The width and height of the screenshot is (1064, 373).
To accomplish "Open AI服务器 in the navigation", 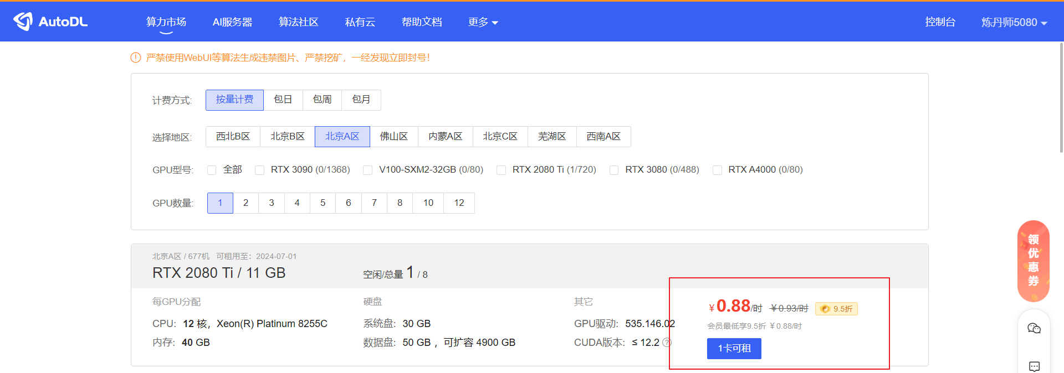I will click(233, 22).
